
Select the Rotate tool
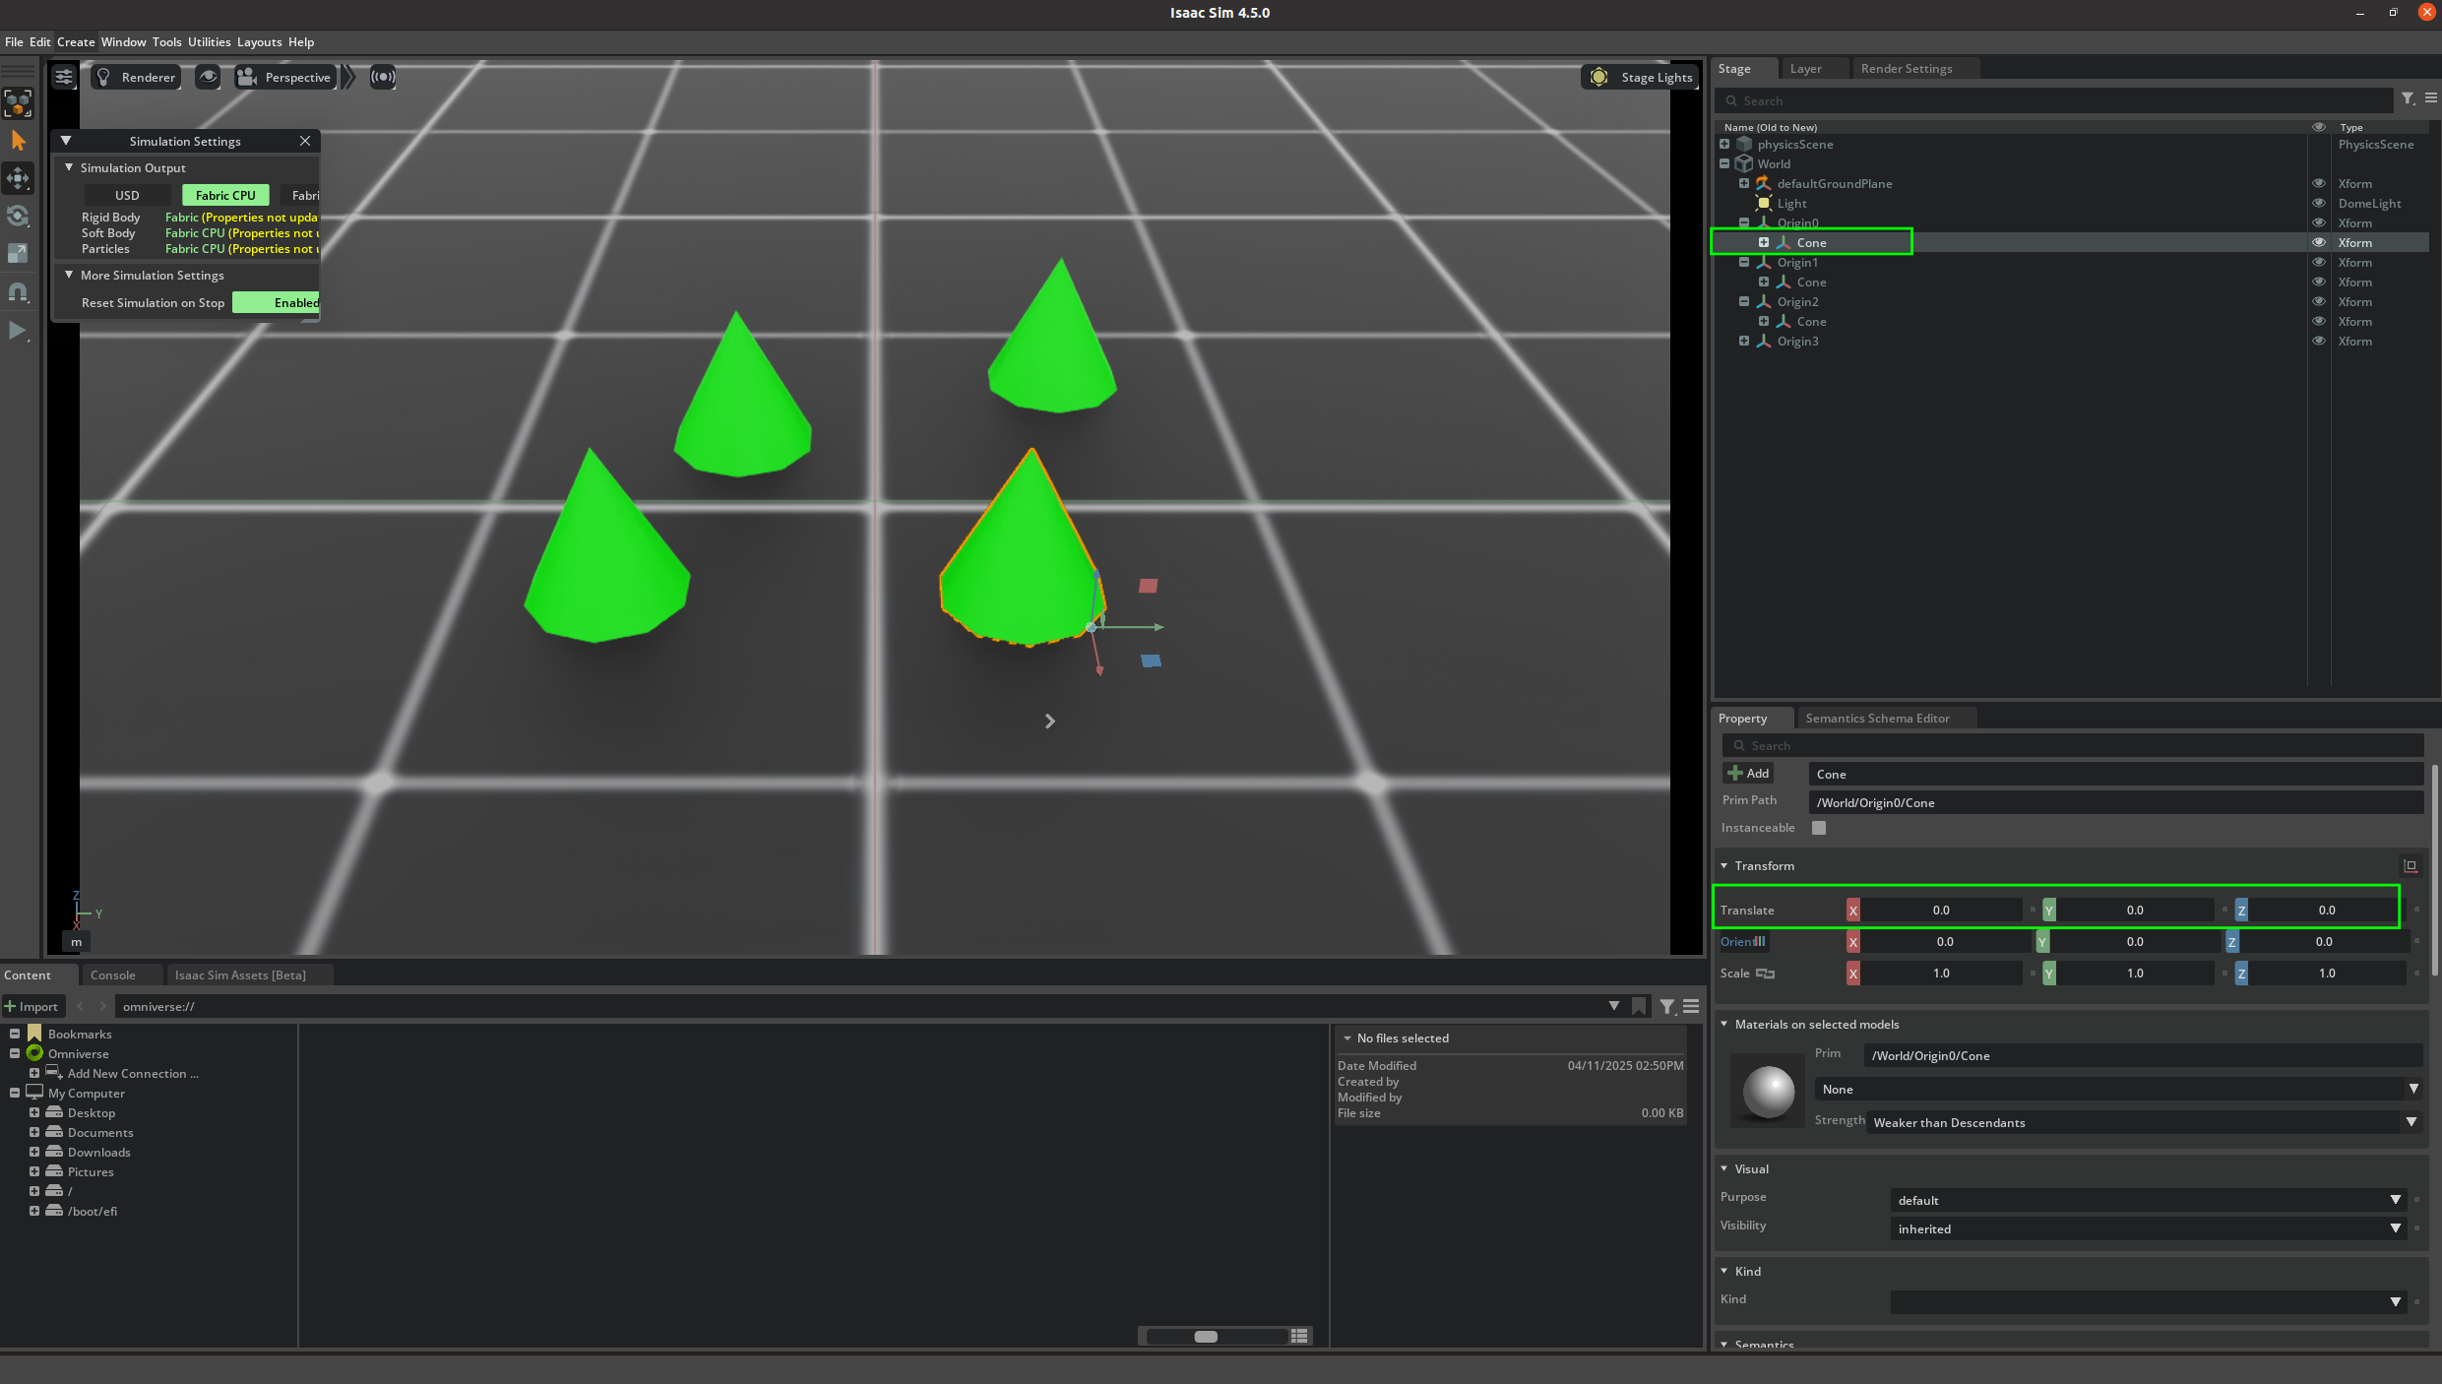pos(18,217)
